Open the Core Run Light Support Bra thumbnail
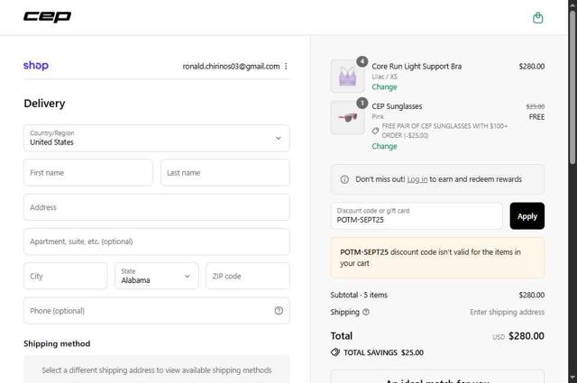The height and width of the screenshot is (383, 577). click(347, 77)
